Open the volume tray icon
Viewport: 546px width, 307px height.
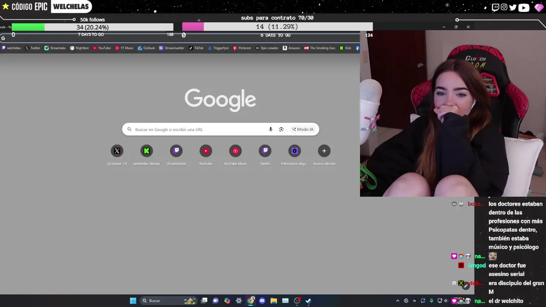[x=446, y=301]
